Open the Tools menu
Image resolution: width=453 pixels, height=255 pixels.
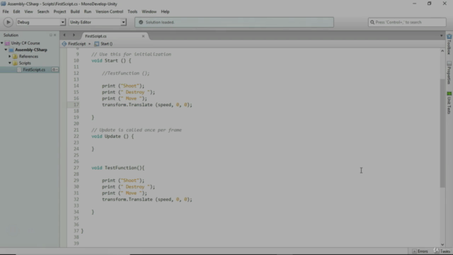[x=132, y=11]
